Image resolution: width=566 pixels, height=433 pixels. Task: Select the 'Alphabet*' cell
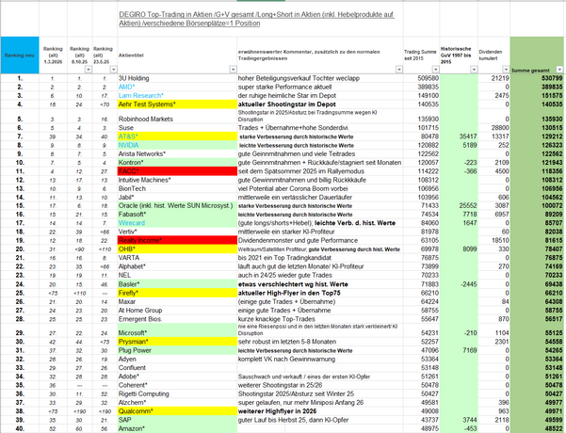(177, 266)
